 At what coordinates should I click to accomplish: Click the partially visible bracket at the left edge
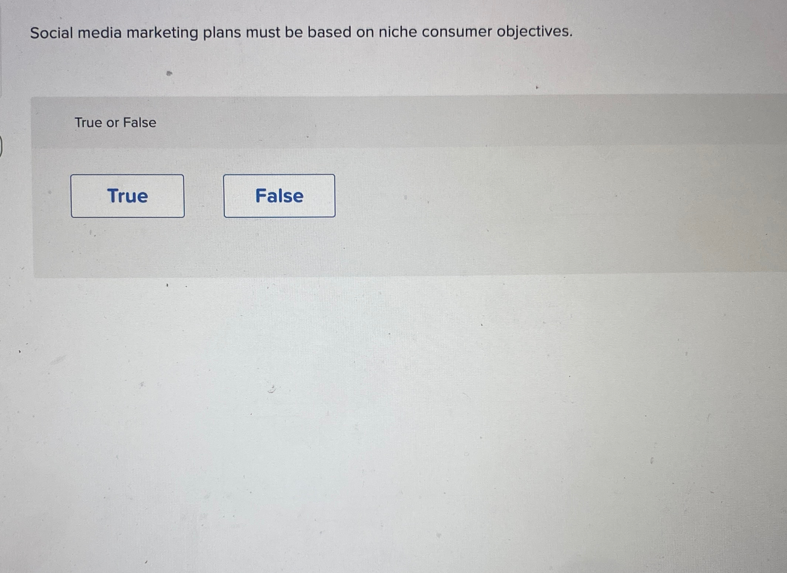[1, 146]
